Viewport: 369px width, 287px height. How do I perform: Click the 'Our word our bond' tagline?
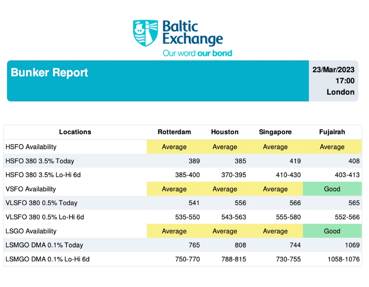pos(197,53)
